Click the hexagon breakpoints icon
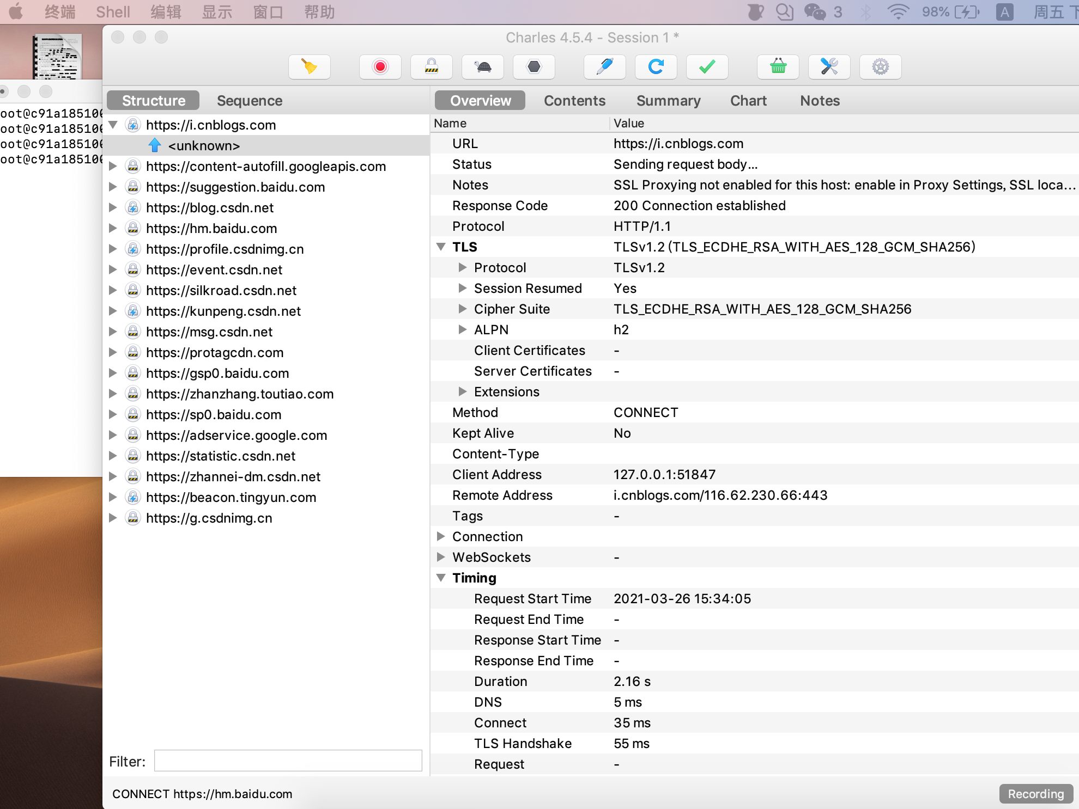 coord(534,67)
